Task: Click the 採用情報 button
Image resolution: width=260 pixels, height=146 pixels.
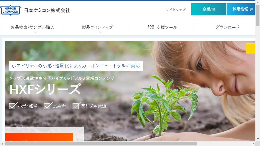Action: (x=241, y=9)
